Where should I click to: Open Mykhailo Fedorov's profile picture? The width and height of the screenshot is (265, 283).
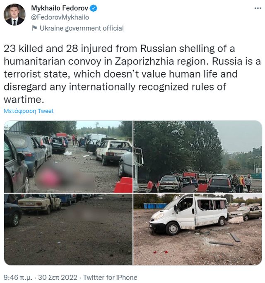point(14,14)
